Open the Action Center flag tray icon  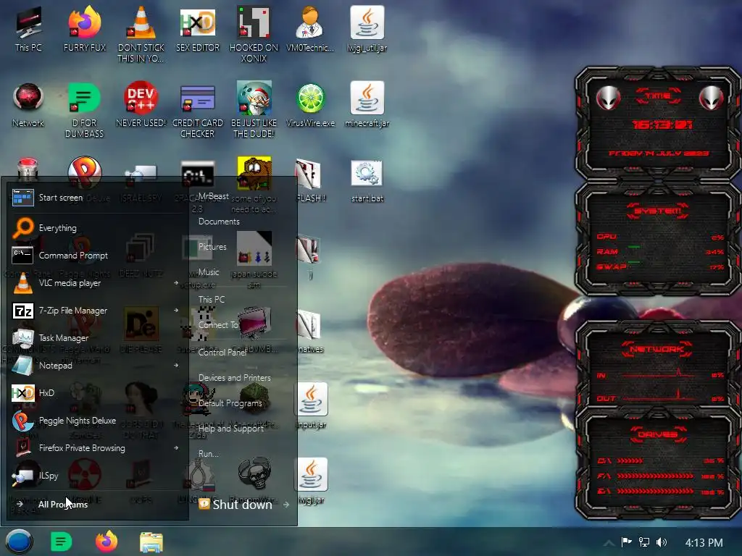coord(627,542)
